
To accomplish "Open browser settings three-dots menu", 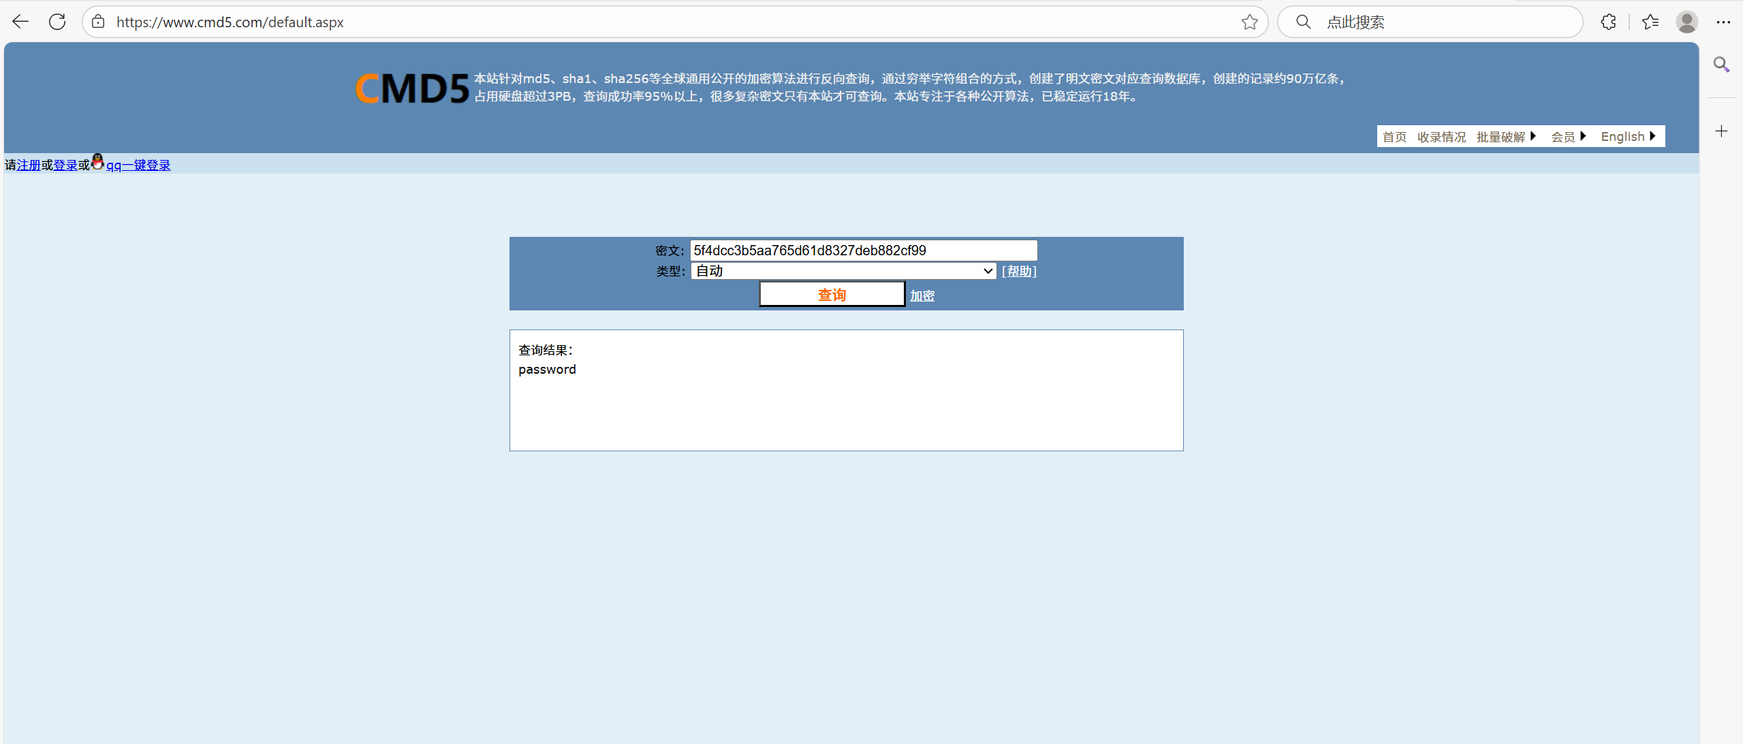I will (x=1723, y=22).
